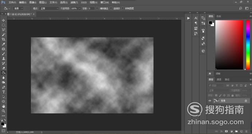
Task: Open the blending Mode dropdown in options bar
Action: pos(49,8)
